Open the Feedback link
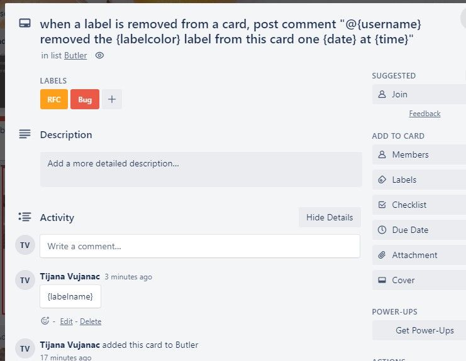The width and height of the screenshot is (466, 361). click(424, 114)
